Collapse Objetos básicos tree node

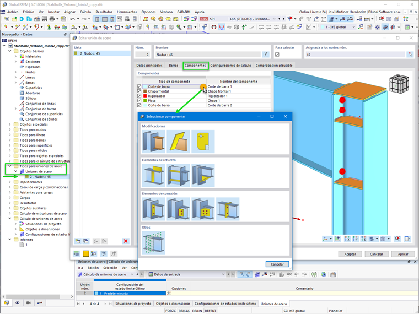tap(10, 51)
